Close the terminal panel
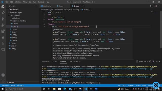 [159, 61]
